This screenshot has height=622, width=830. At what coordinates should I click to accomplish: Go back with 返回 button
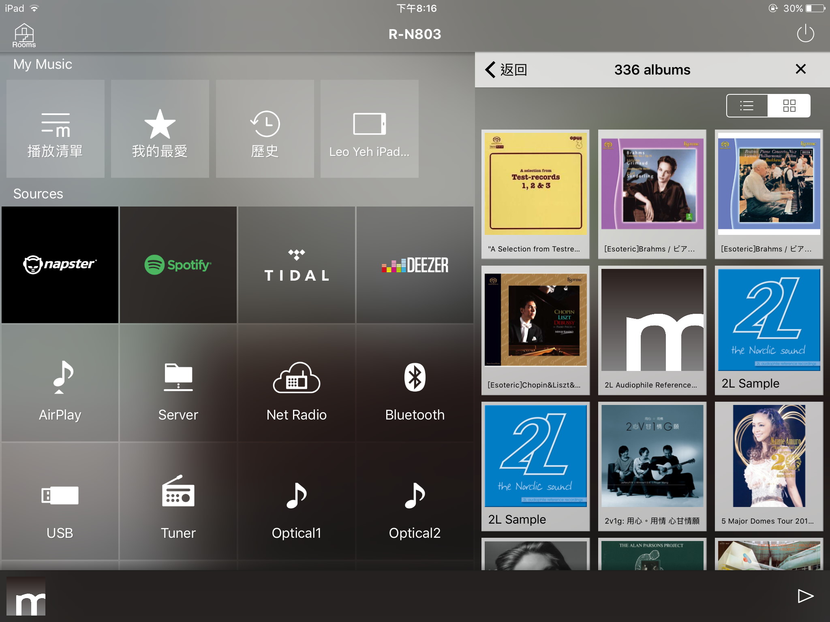coord(506,70)
